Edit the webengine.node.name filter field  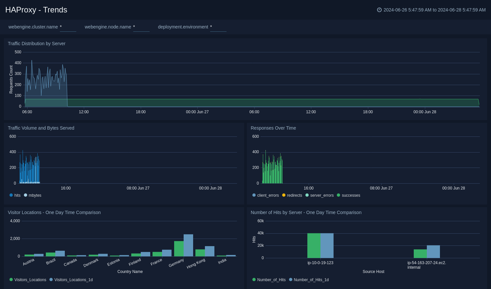coord(141,27)
